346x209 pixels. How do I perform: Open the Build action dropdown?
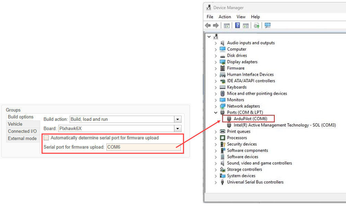[177, 119]
